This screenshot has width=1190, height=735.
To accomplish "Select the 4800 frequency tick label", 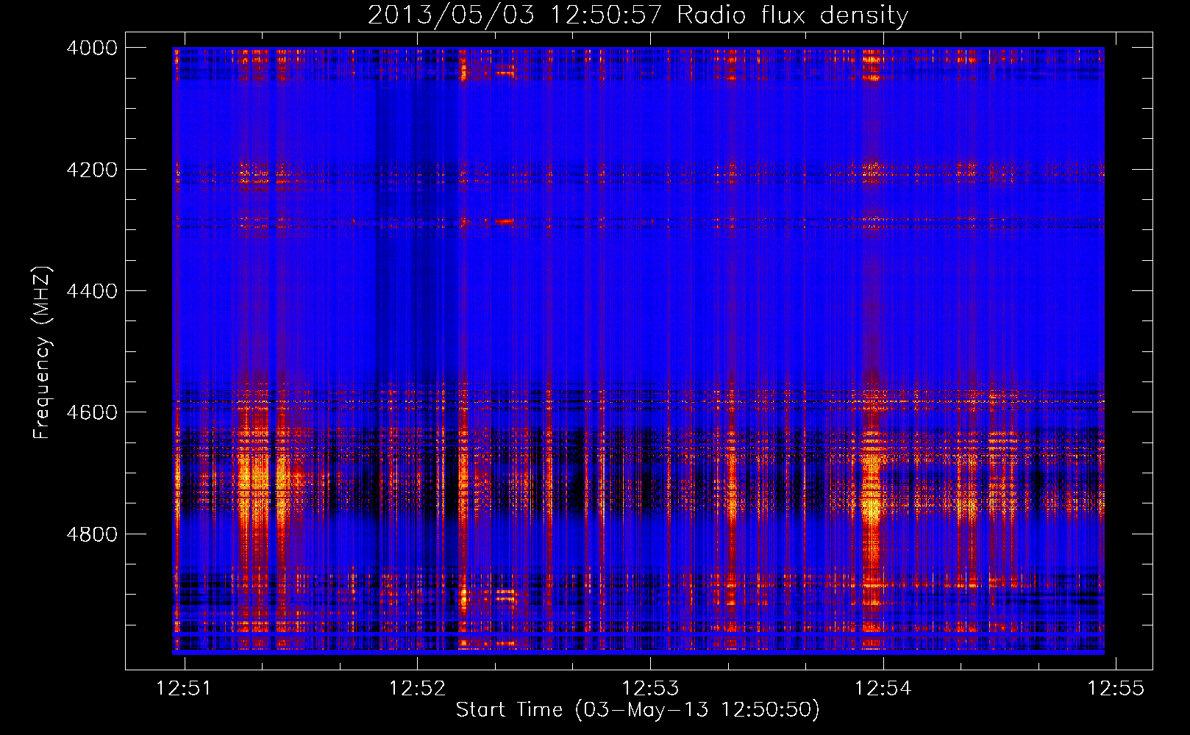I will pos(92,534).
